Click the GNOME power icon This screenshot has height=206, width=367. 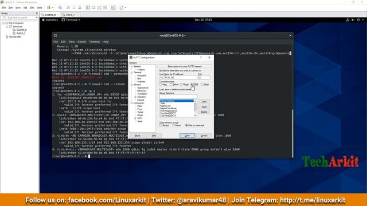point(358,20)
